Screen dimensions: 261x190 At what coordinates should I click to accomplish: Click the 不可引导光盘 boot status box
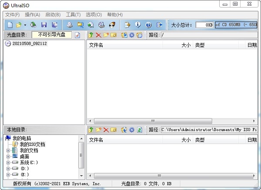pos(52,35)
